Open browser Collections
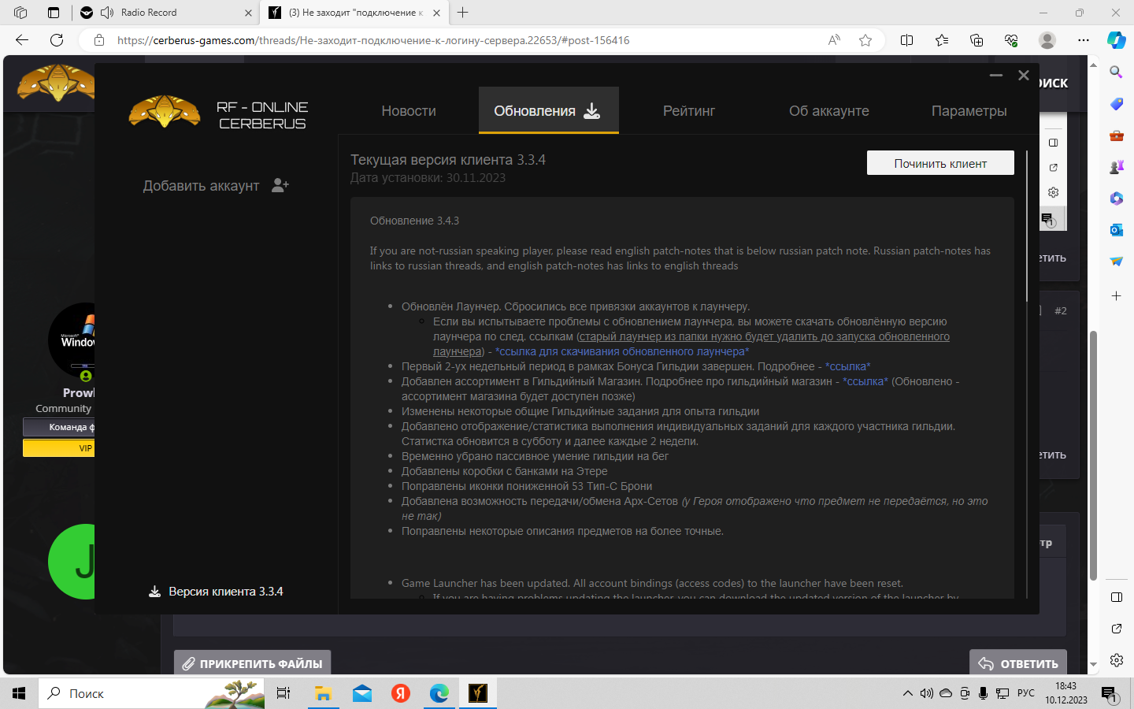The image size is (1134, 709). tap(976, 40)
